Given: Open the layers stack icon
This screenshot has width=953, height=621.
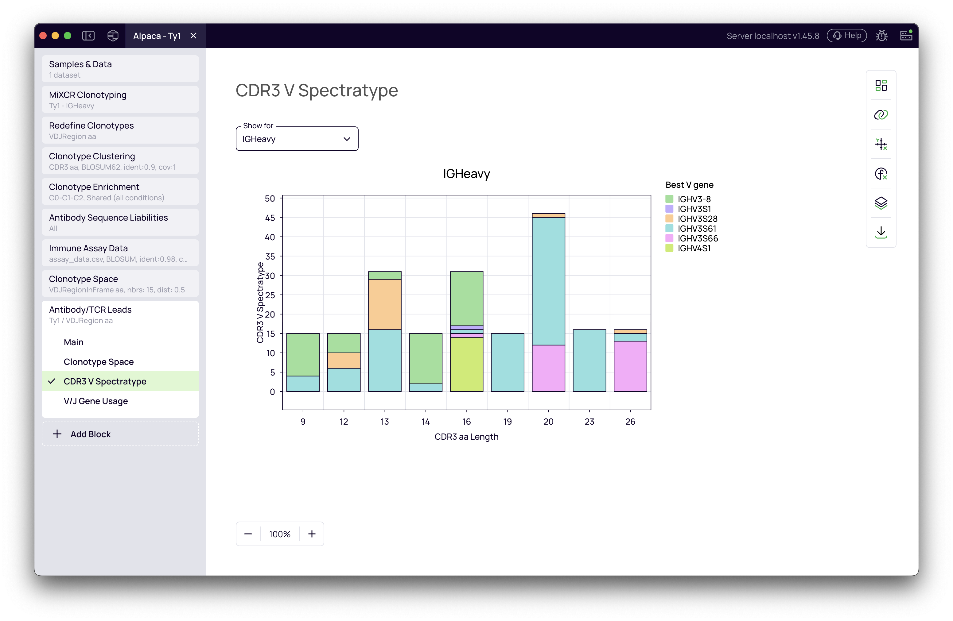Looking at the screenshot, I should 881,203.
